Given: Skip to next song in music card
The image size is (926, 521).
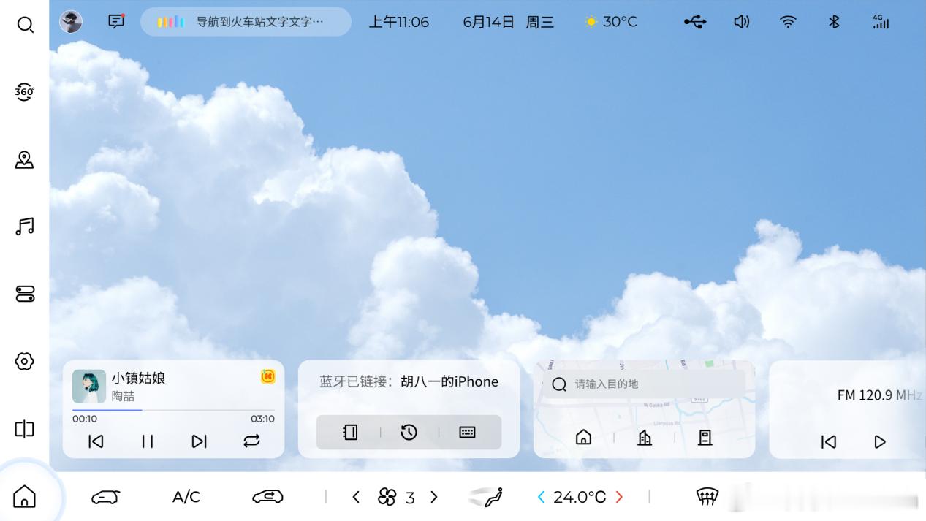Looking at the screenshot, I should tap(200, 441).
